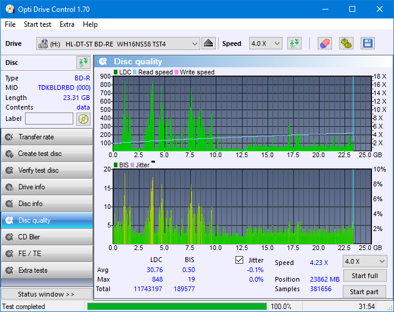Click the disc refresh icon in Disc panel
394x312 pixels.
[83, 63]
